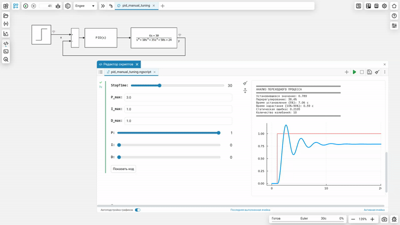
Task: Open the graphs panel in the left sidebar
Action: [6, 33]
